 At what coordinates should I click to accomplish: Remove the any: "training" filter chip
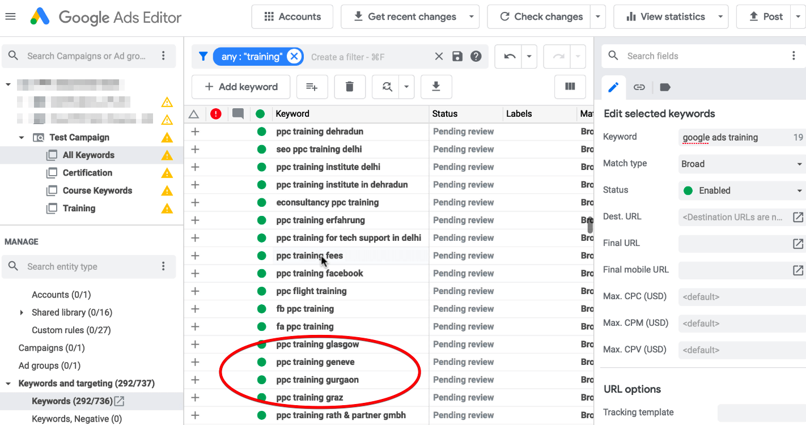click(293, 56)
